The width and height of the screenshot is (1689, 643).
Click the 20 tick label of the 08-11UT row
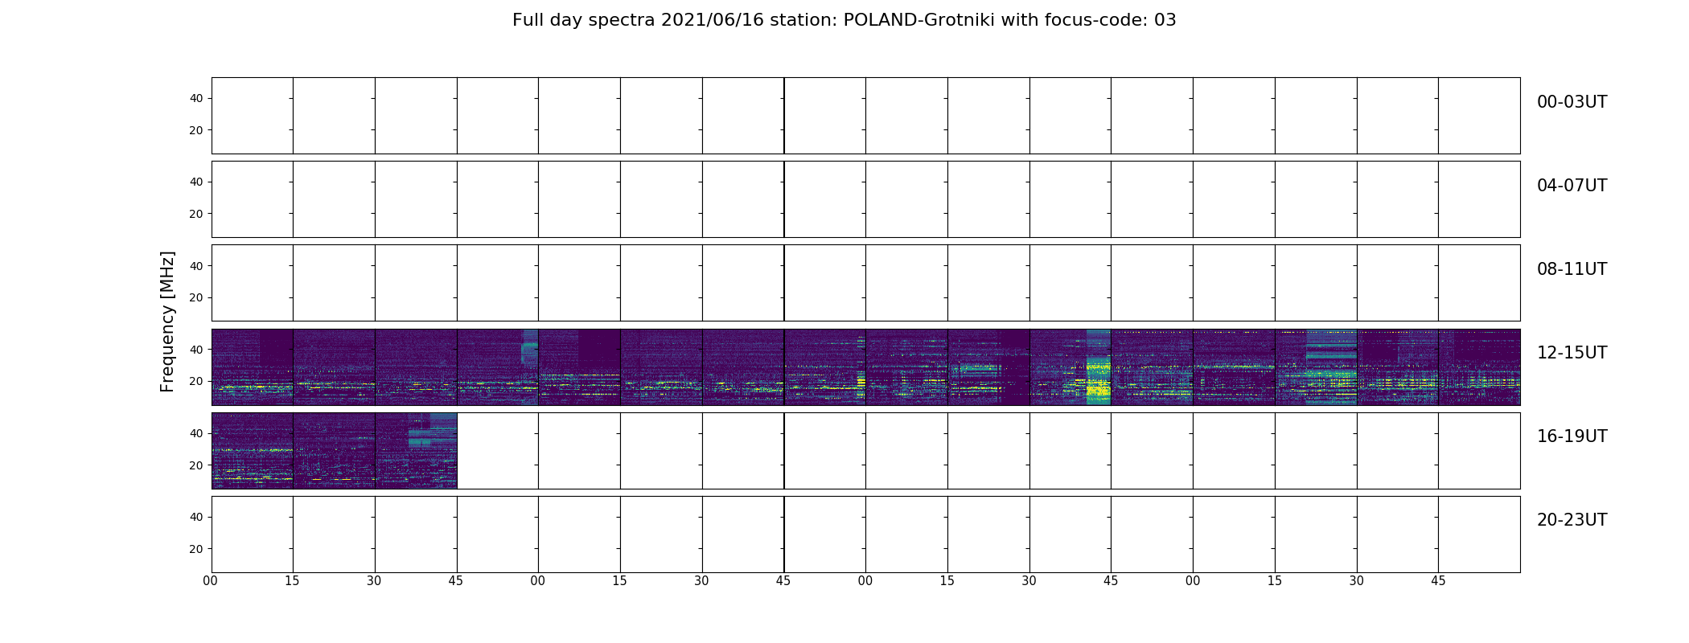click(x=196, y=297)
